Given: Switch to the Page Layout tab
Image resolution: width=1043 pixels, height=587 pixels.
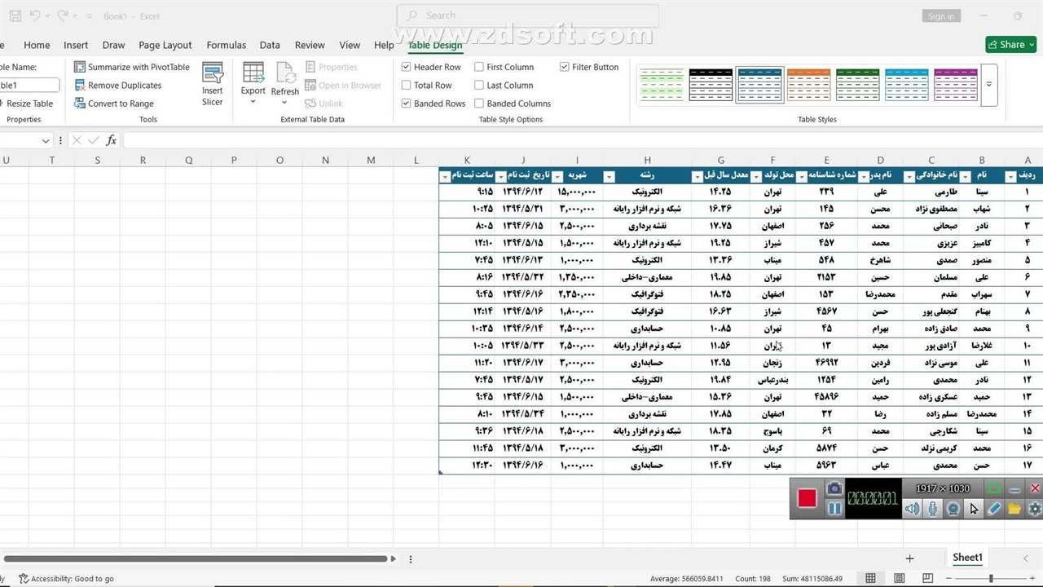Looking at the screenshot, I should pos(165,46).
